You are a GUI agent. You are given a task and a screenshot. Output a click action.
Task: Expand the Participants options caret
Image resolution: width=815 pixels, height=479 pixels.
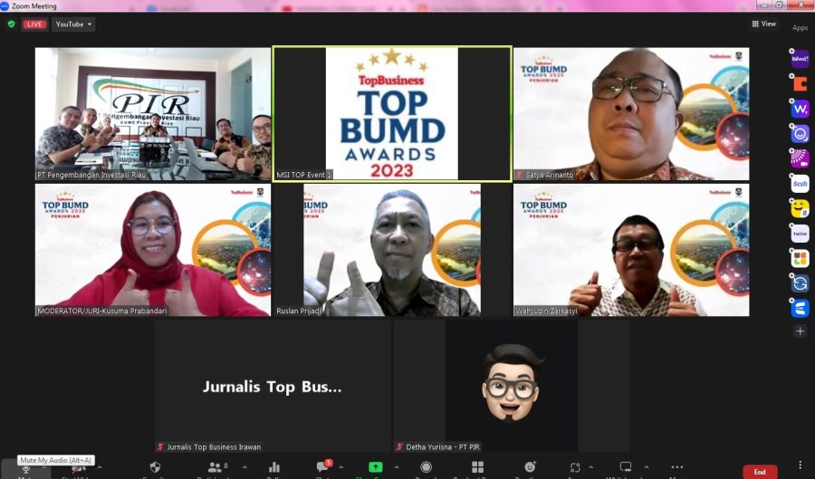click(x=244, y=467)
